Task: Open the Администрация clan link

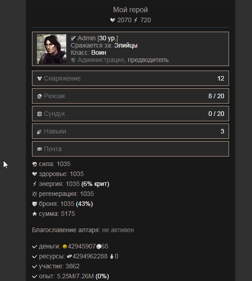Action: point(101,60)
